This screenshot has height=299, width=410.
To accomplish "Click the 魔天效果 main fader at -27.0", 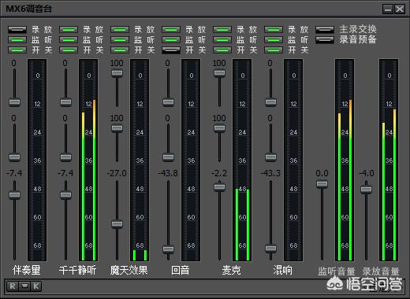I will click(117, 223).
